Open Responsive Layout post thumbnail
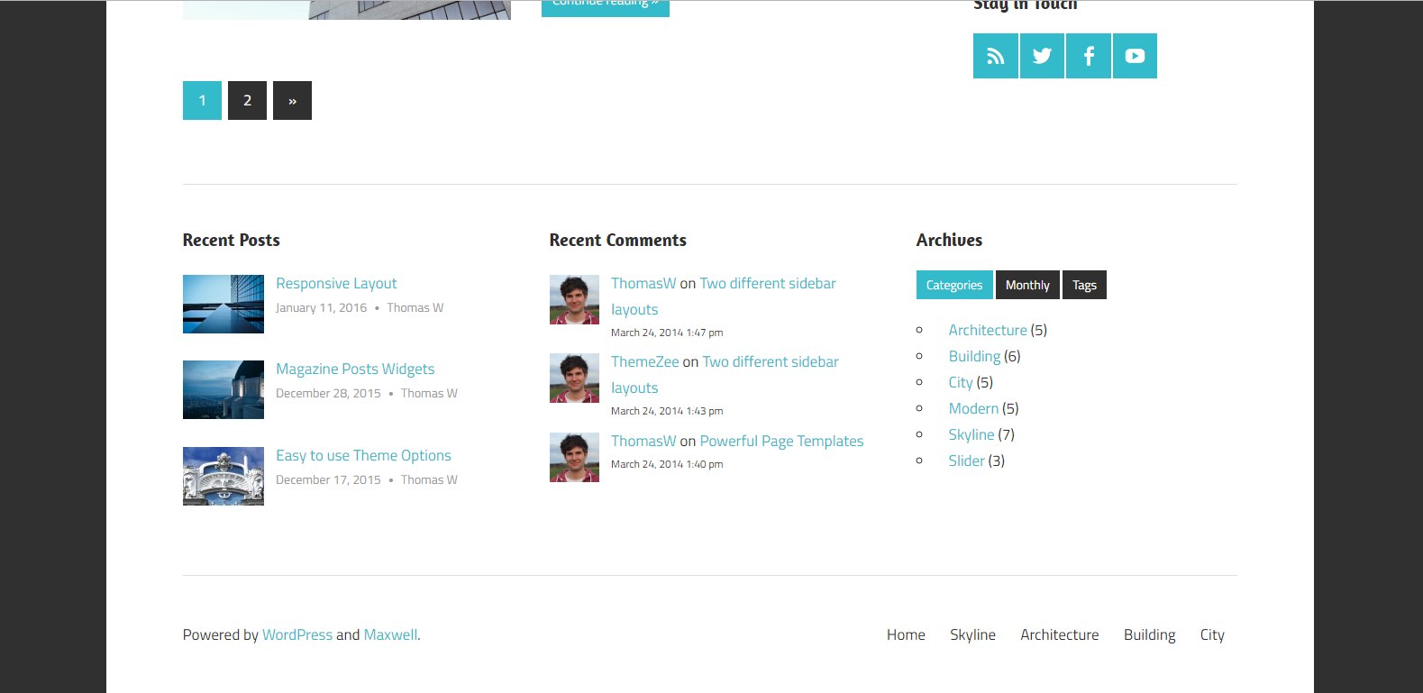1423x693 pixels. tap(223, 305)
